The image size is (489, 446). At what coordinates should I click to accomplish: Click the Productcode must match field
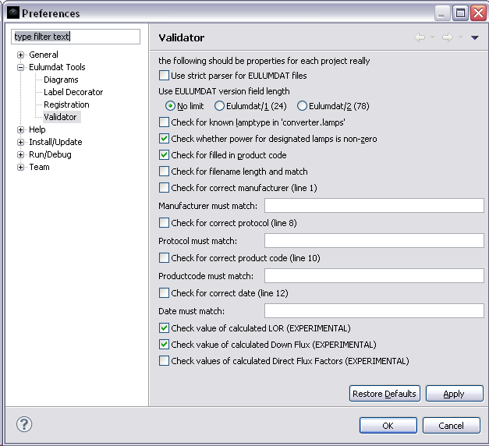(374, 276)
